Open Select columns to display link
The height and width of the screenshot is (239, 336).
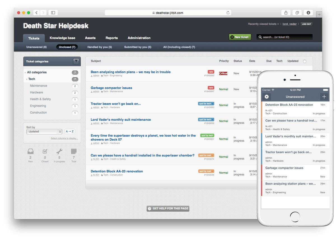64,139
